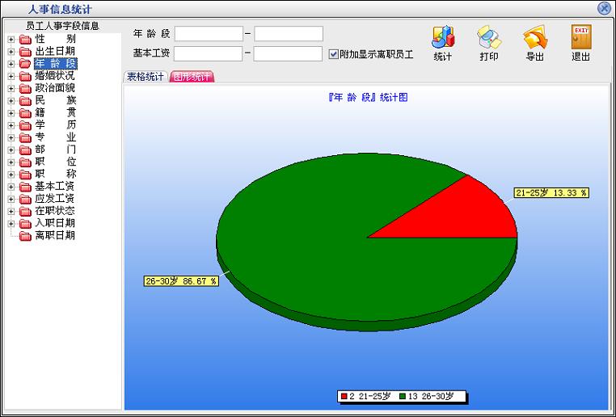
Task: Click the folder icon beside 离职日期
Action: [25, 236]
